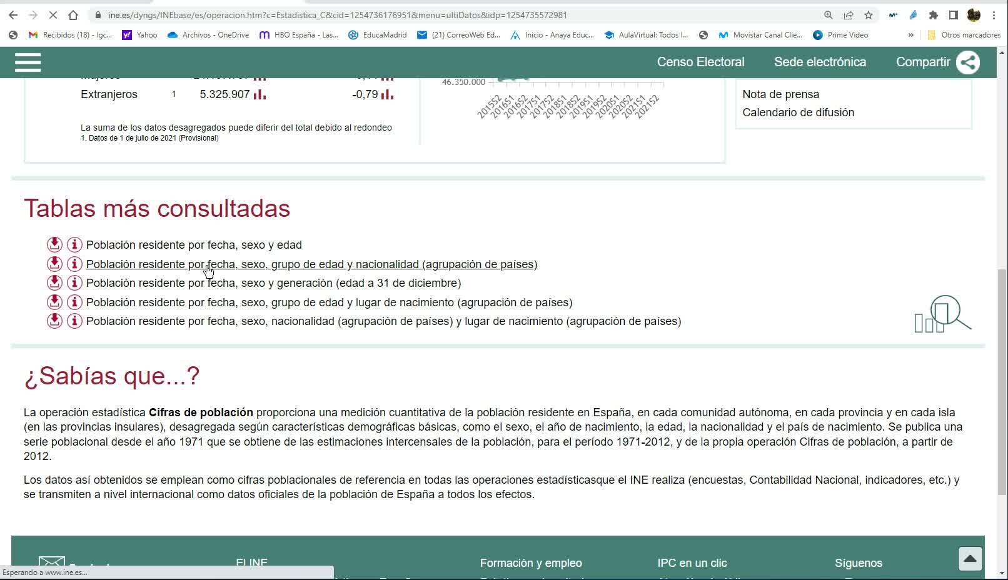The width and height of the screenshot is (1008, 580).
Task: Open the CorreoWeb bookmark
Action: (x=458, y=35)
